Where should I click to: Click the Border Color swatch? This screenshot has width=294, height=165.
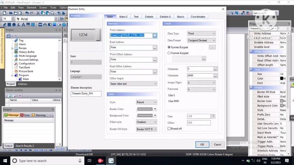[x=145, y=109]
